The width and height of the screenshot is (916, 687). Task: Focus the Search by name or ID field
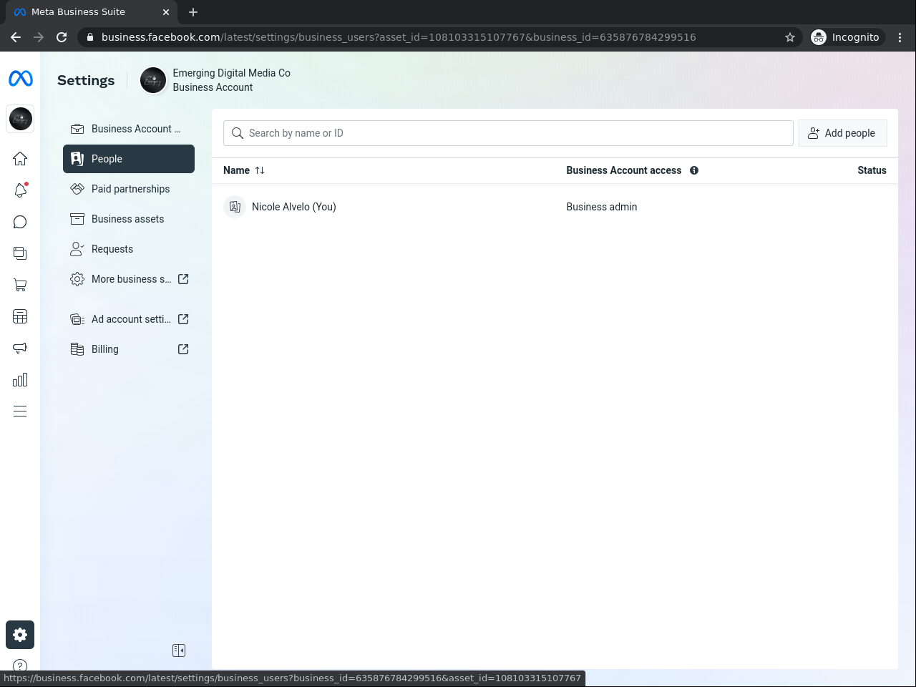(x=508, y=133)
